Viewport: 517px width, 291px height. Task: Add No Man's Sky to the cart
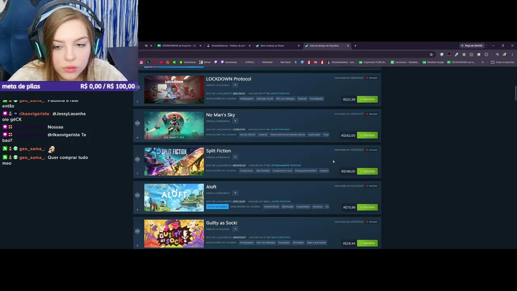pyautogui.click(x=367, y=135)
